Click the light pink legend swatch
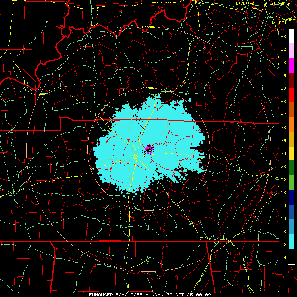 coord(291,50)
